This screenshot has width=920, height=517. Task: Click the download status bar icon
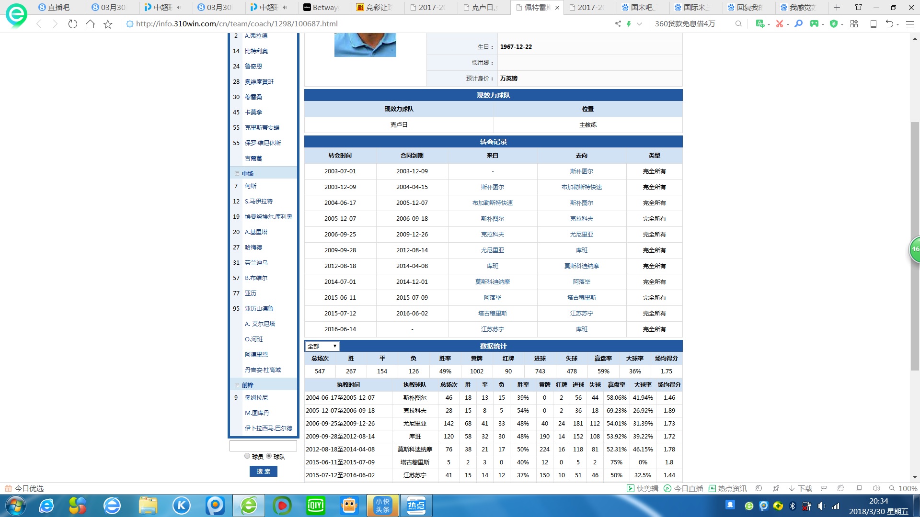point(800,488)
